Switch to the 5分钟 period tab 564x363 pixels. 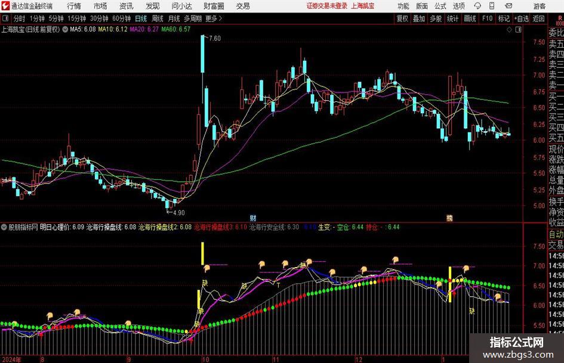[56, 18]
